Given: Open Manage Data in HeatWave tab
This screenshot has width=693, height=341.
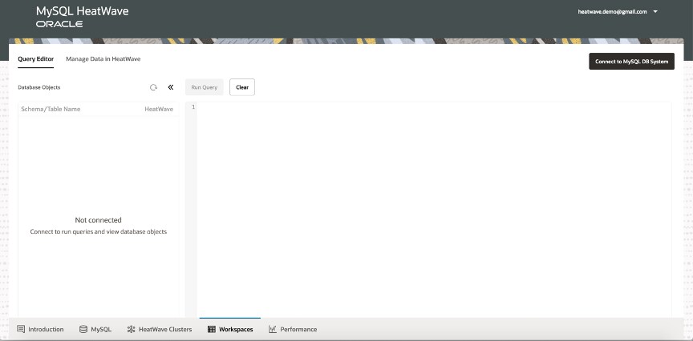Looking at the screenshot, I should tap(103, 59).
